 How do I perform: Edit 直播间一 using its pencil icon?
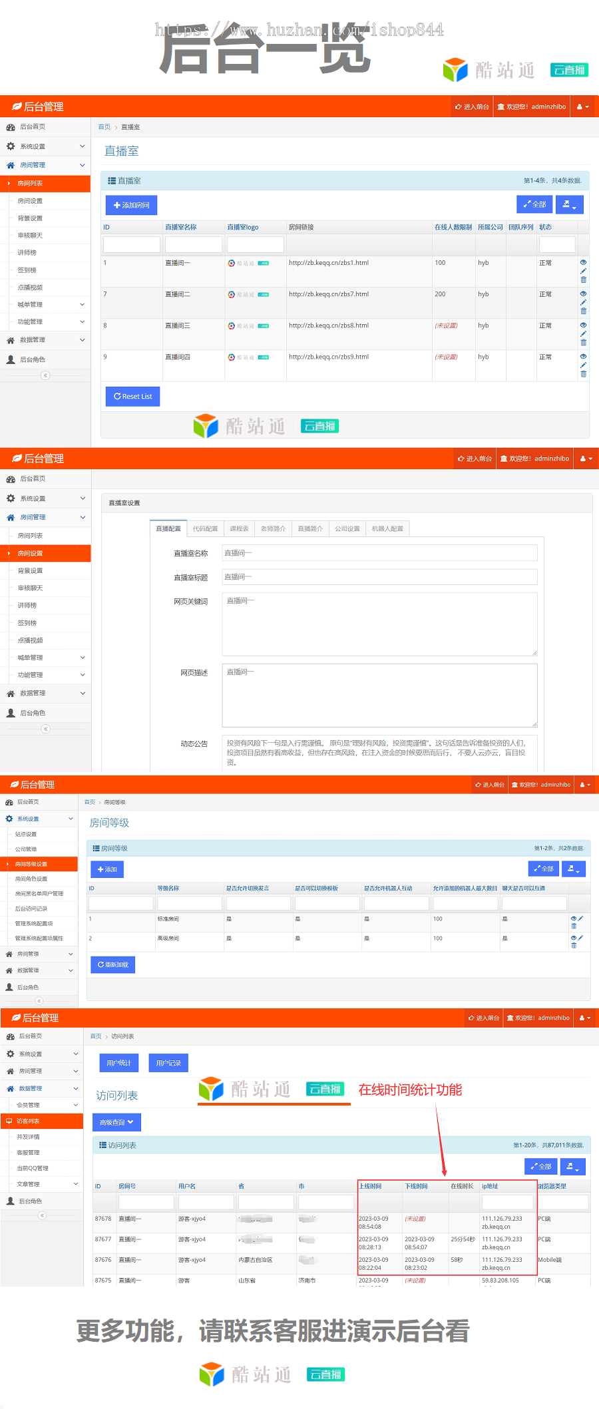[x=583, y=271]
